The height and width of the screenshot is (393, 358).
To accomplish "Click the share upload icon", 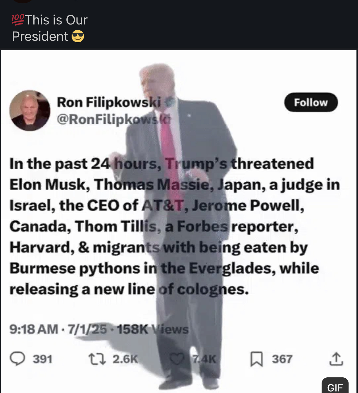I will point(336,359).
